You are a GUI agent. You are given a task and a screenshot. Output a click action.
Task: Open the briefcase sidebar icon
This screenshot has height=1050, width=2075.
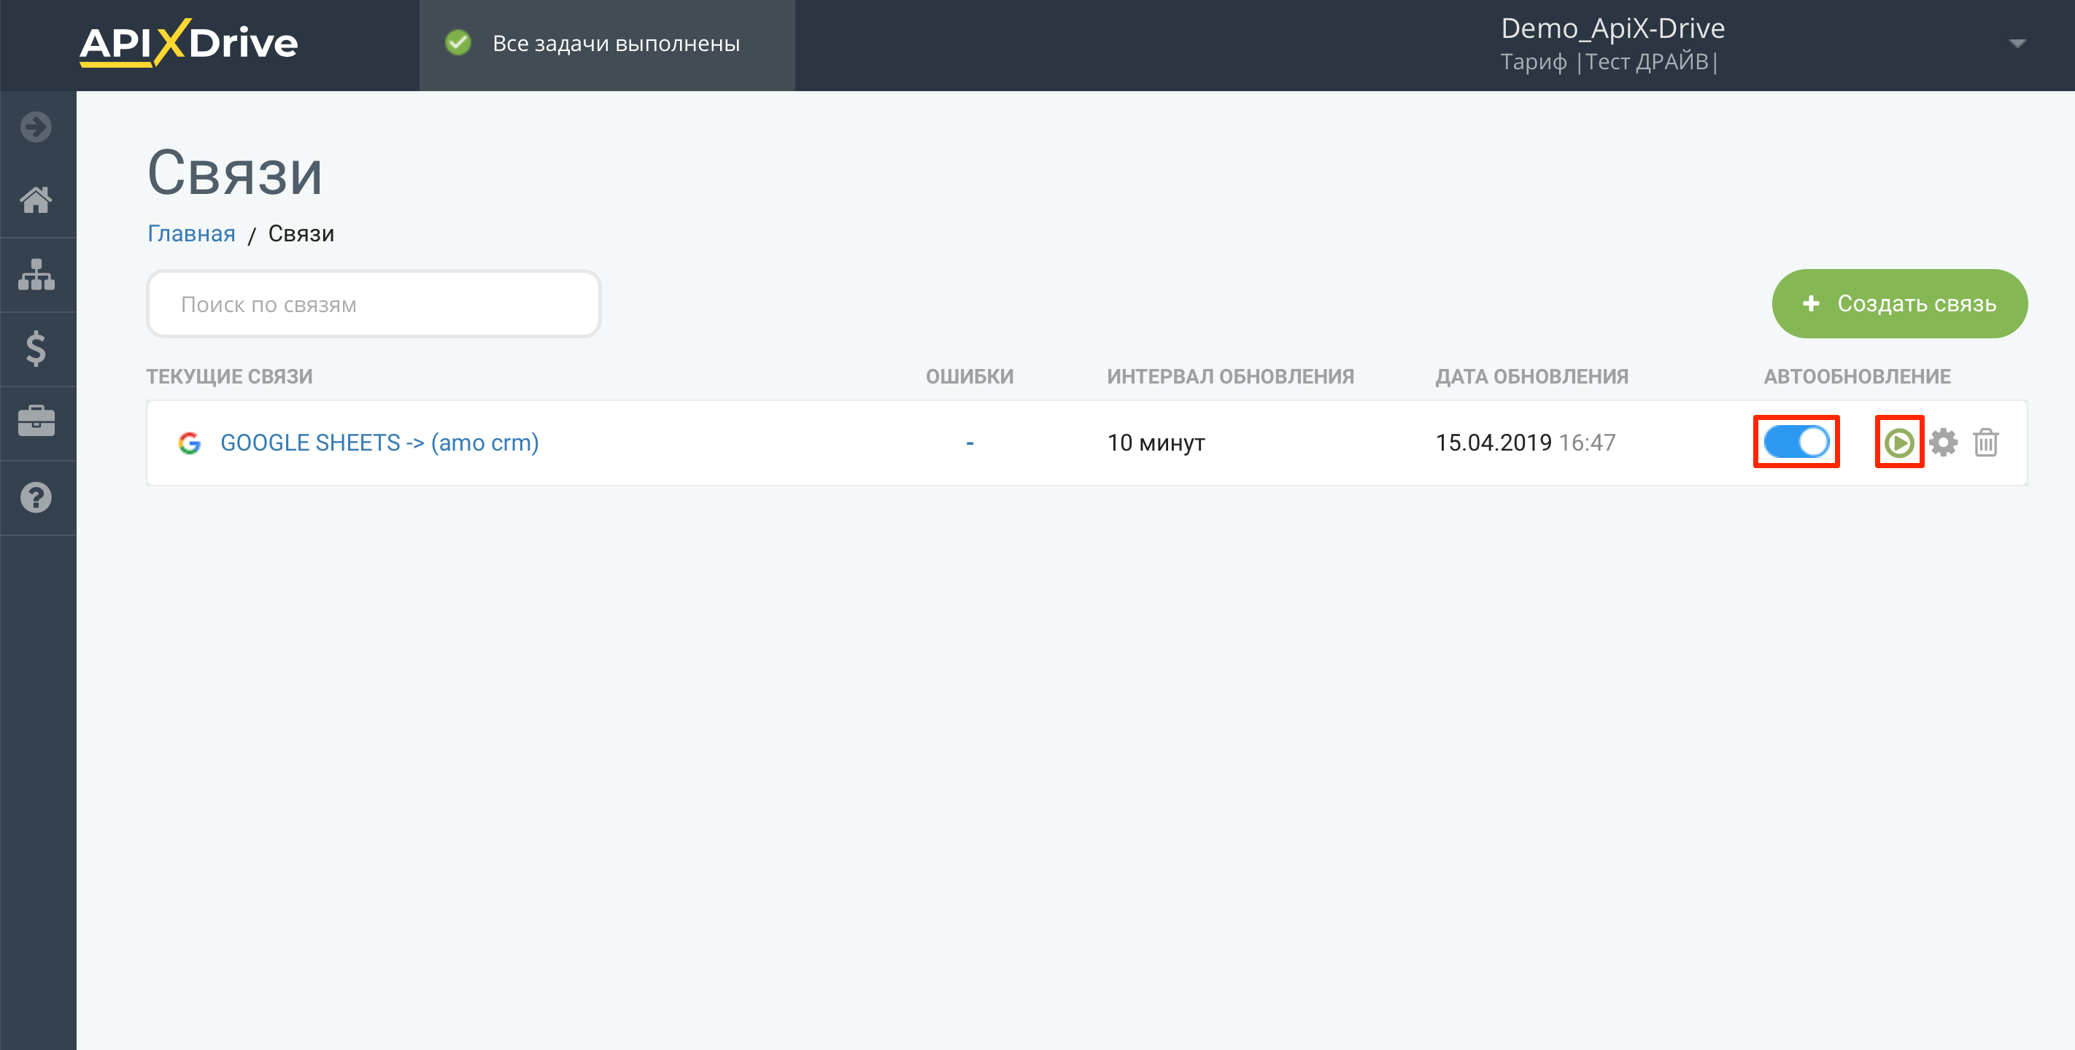pos(36,421)
